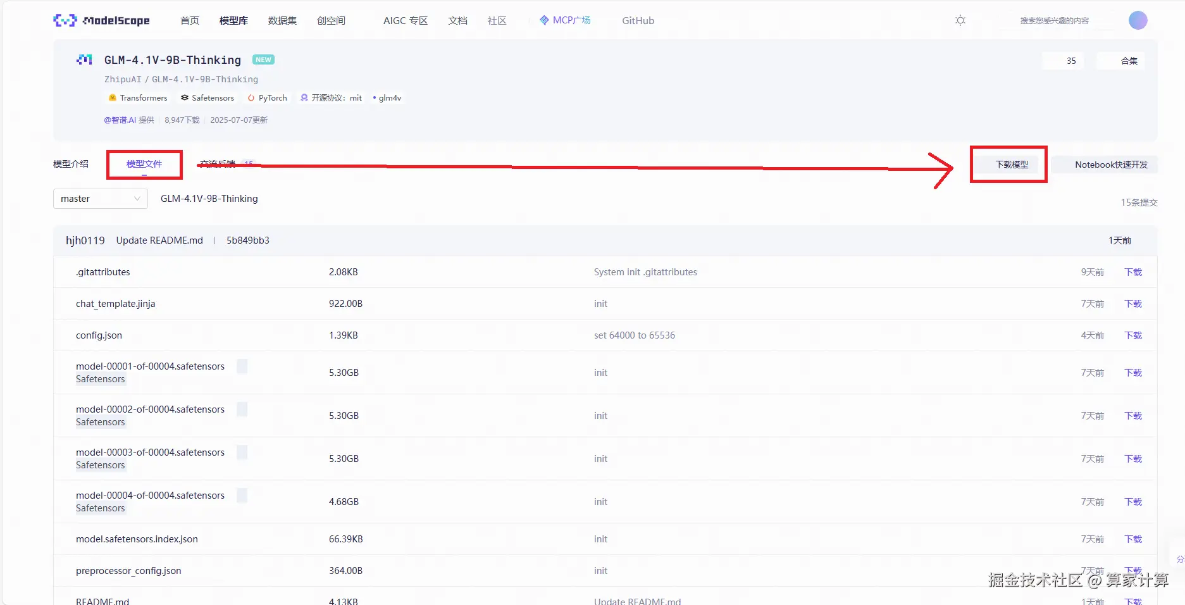The height and width of the screenshot is (605, 1185).
Task: Toggle the light/dark theme sun icon
Action: (x=960, y=20)
